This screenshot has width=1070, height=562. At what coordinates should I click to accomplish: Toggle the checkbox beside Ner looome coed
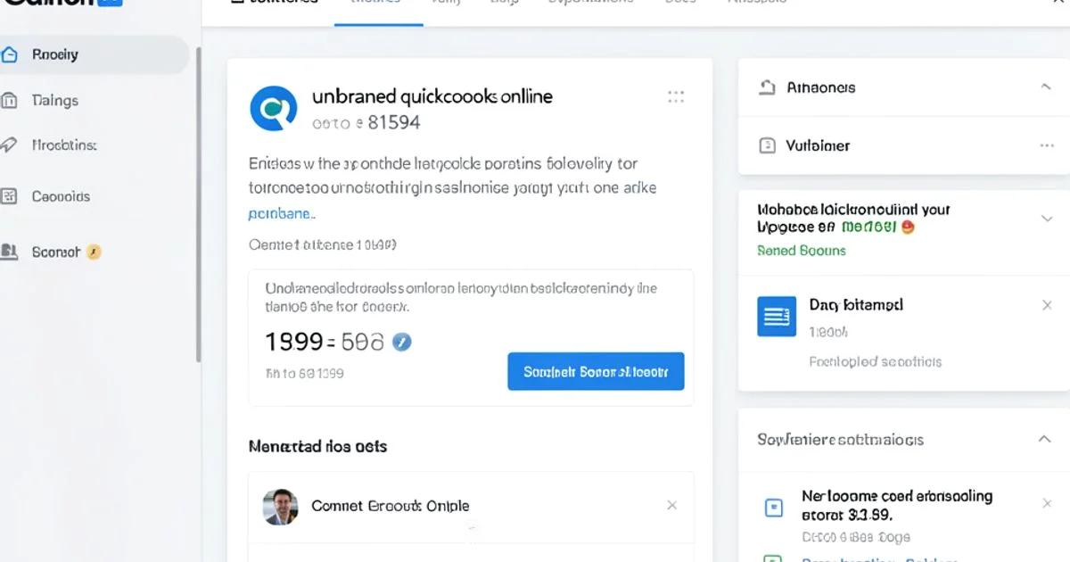(774, 508)
